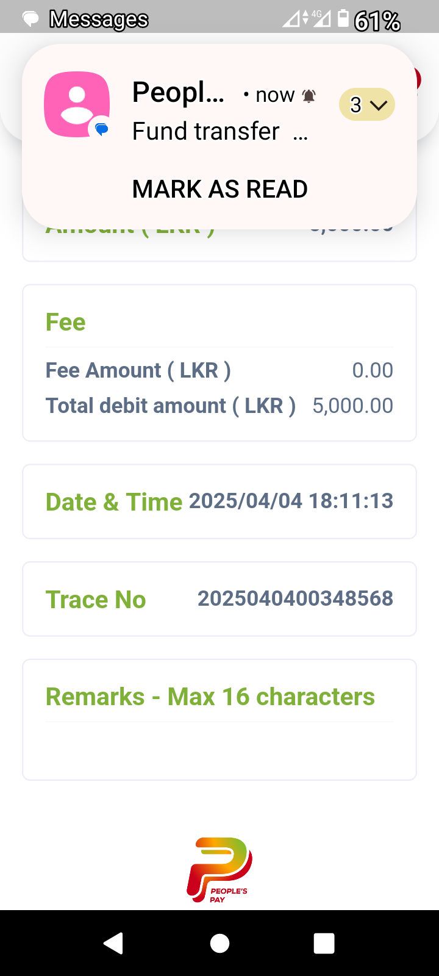Tap the notification sender name
Viewport: 439px width, 976px height.
coord(178,93)
